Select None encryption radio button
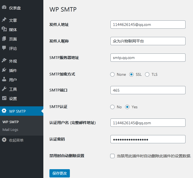This screenshot has width=193, height=178. pos(112,74)
